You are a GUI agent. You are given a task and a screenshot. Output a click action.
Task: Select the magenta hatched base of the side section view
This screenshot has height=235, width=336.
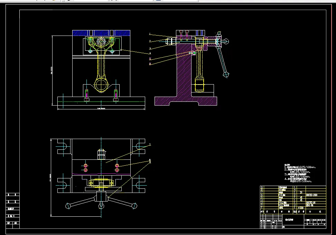coord(186,101)
